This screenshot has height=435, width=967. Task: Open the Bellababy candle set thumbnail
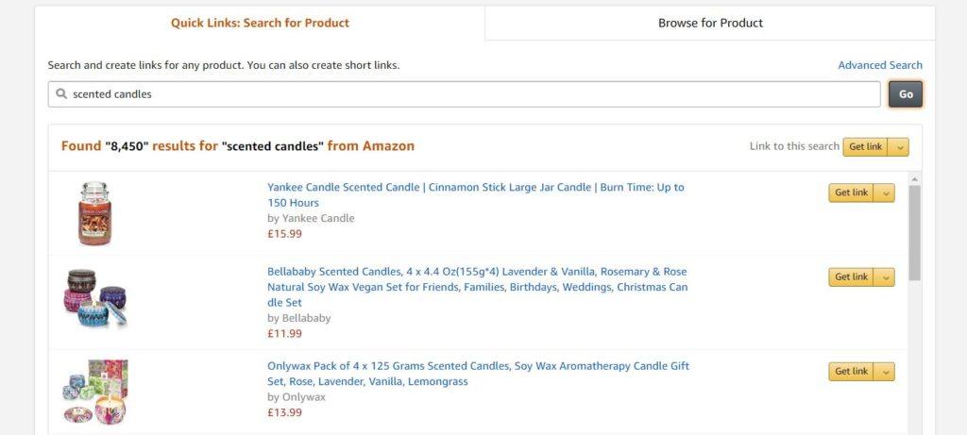point(95,298)
